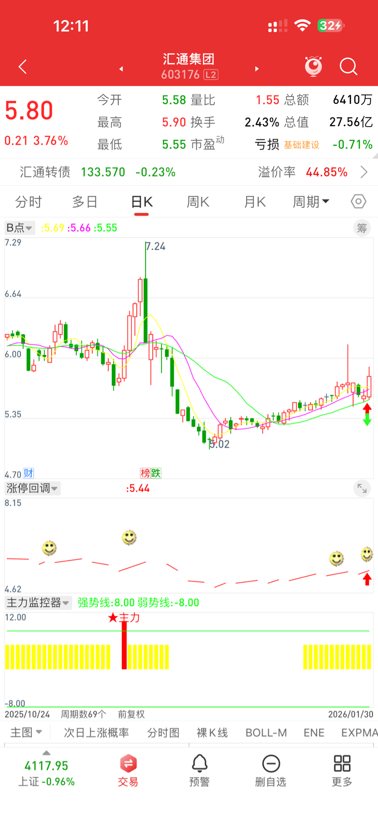Tap the 5.02 low price label on chart
Image resolution: width=378 pixels, height=820 pixels.
(220, 444)
